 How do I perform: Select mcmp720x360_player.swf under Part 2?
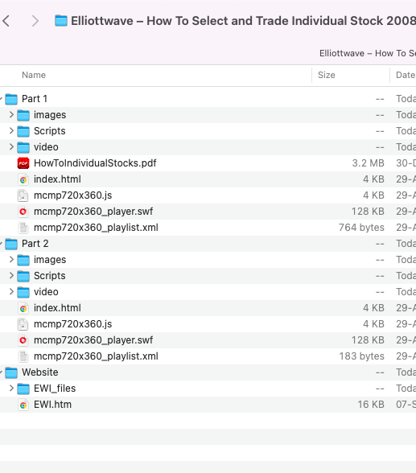click(93, 340)
